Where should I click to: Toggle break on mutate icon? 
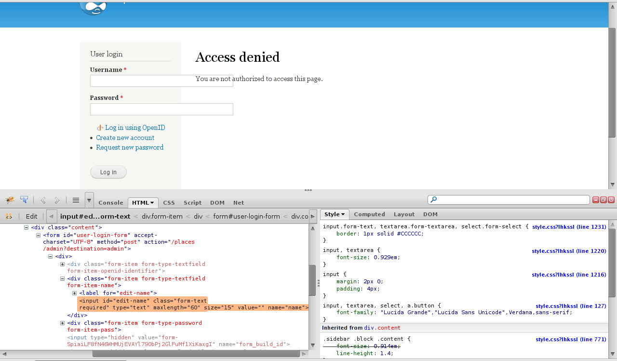[9, 216]
